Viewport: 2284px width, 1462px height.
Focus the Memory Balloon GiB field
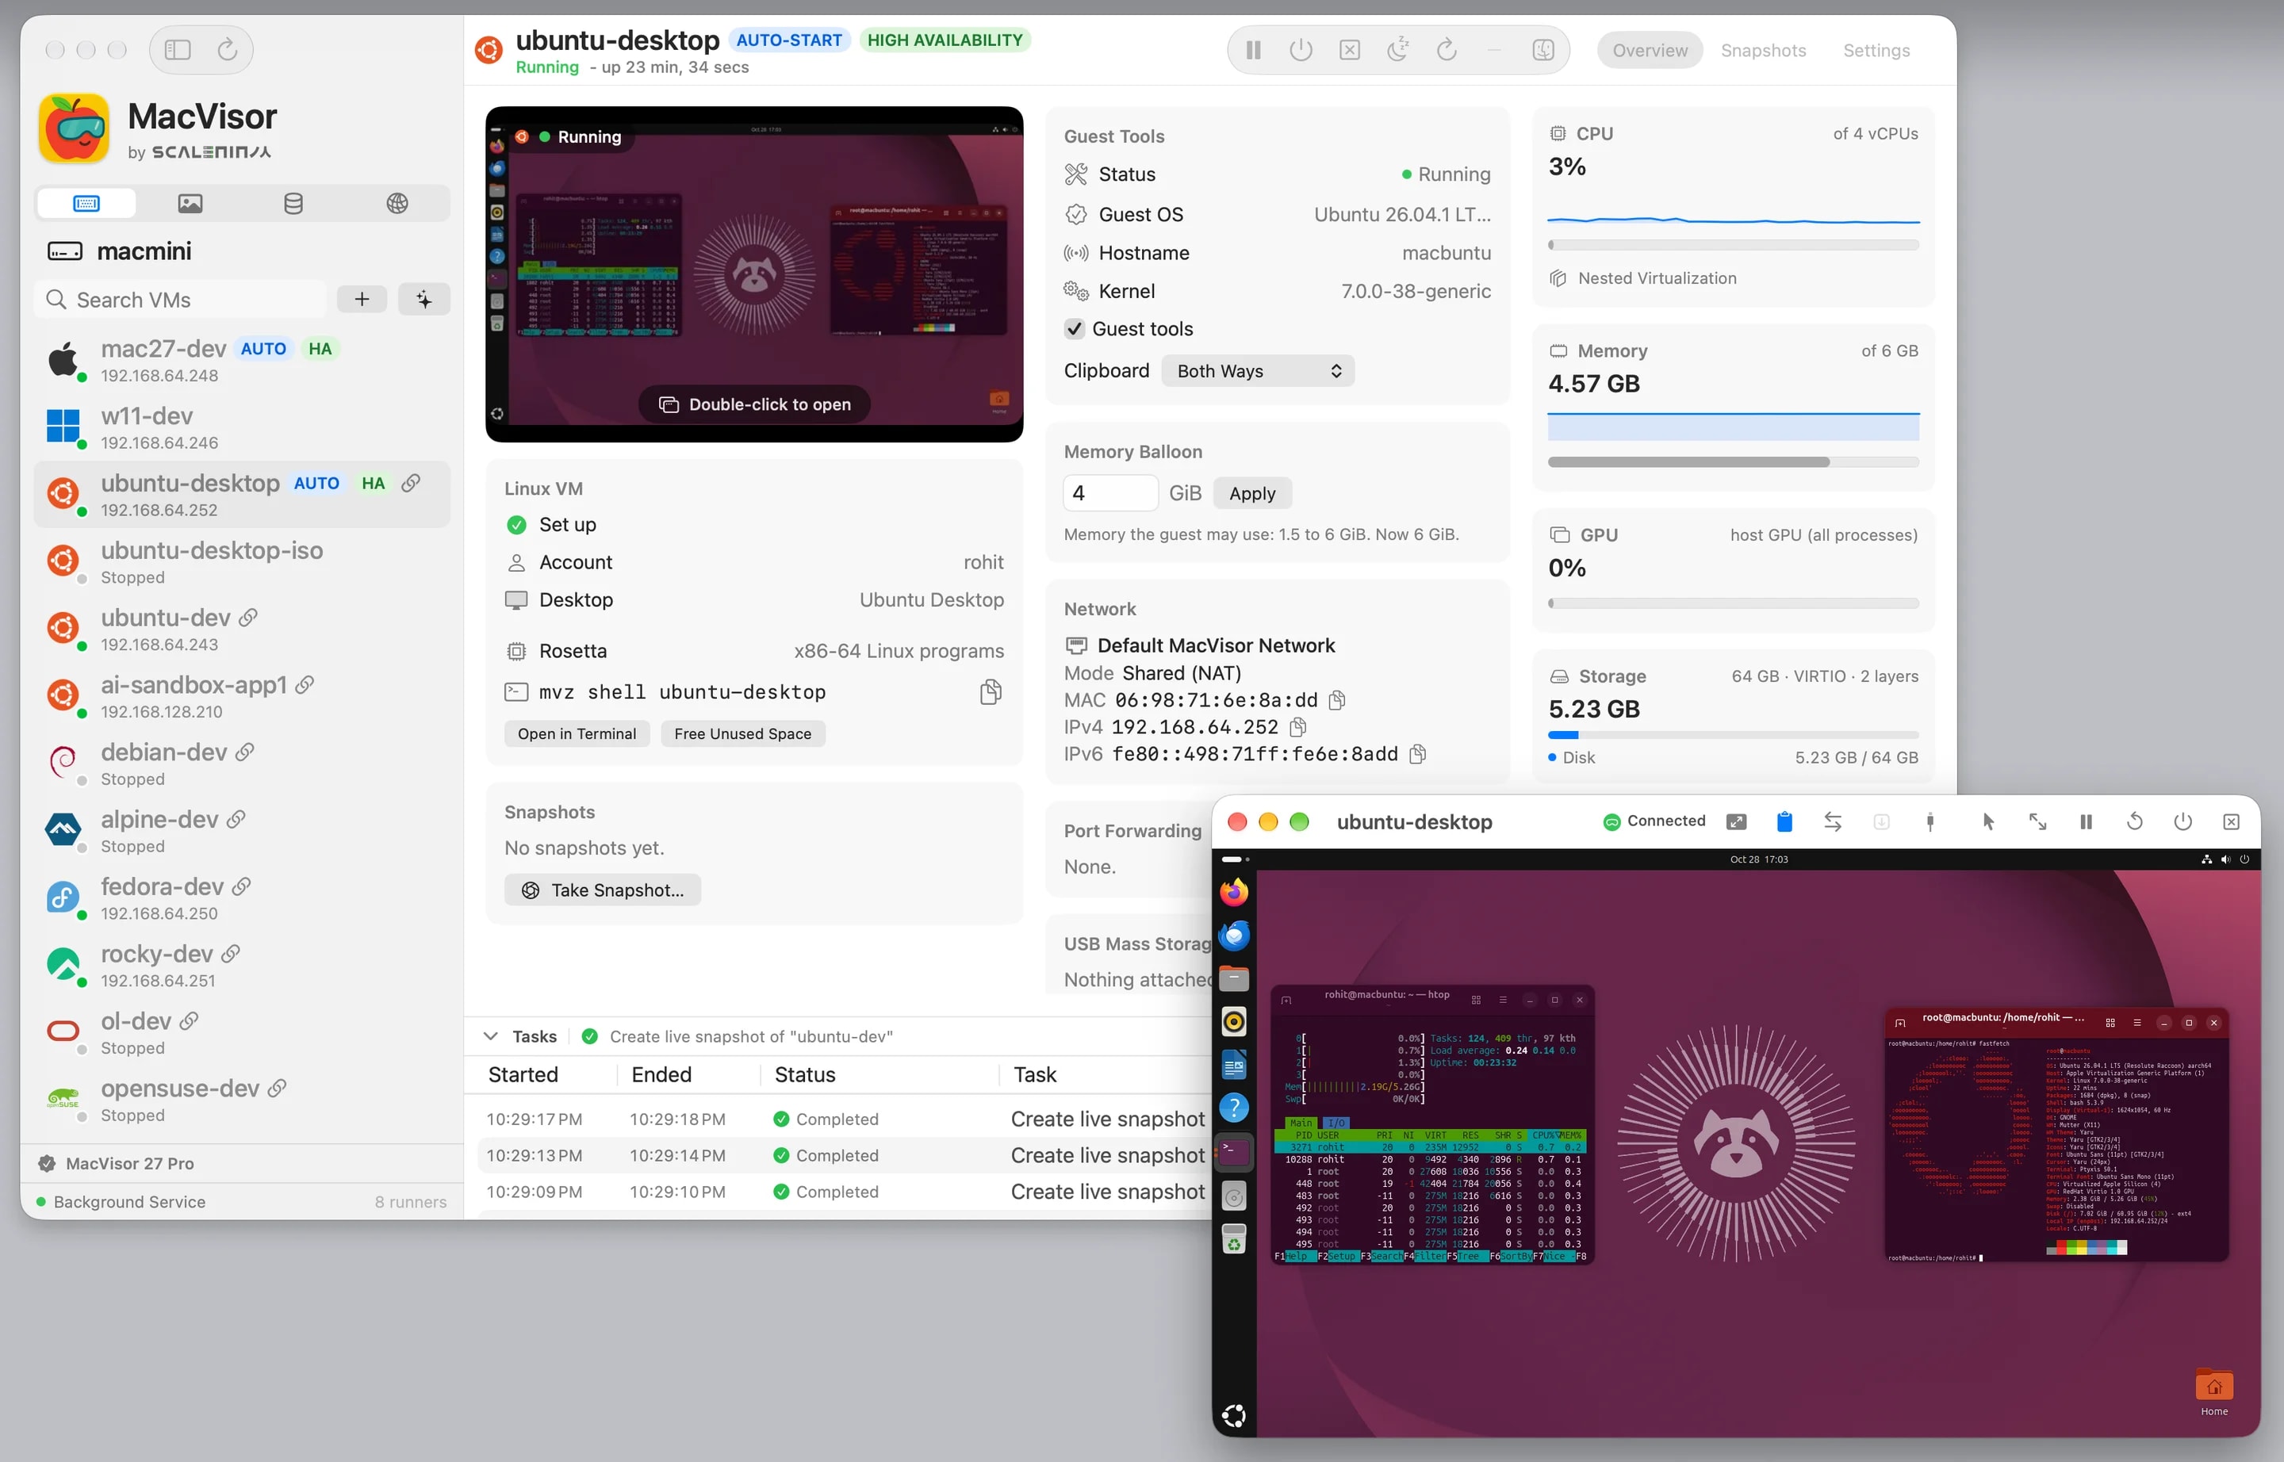(x=1110, y=494)
